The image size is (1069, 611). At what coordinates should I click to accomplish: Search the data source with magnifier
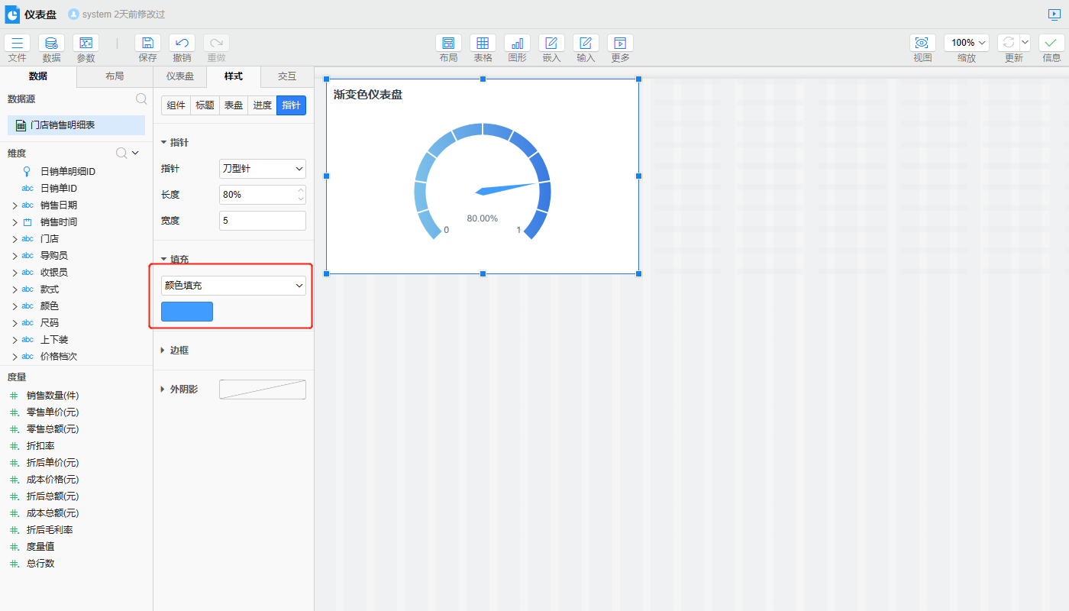[x=141, y=99]
